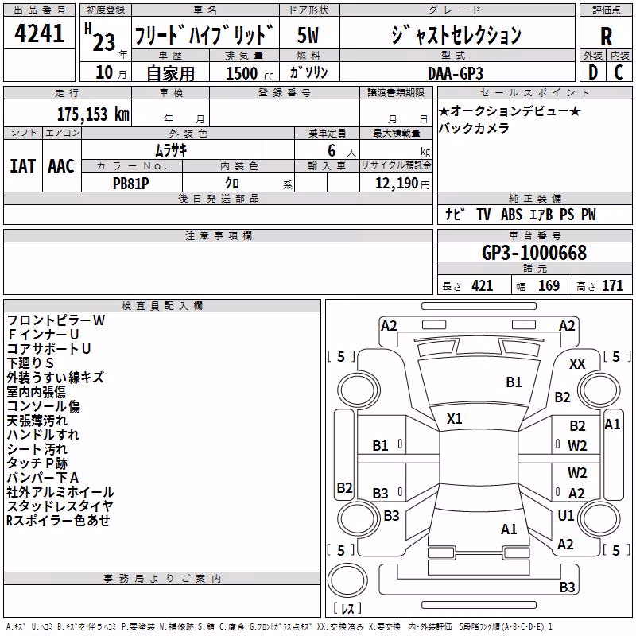Click the フロントピラーW inspector note
The image size is (636, 636).
[56, 320]
